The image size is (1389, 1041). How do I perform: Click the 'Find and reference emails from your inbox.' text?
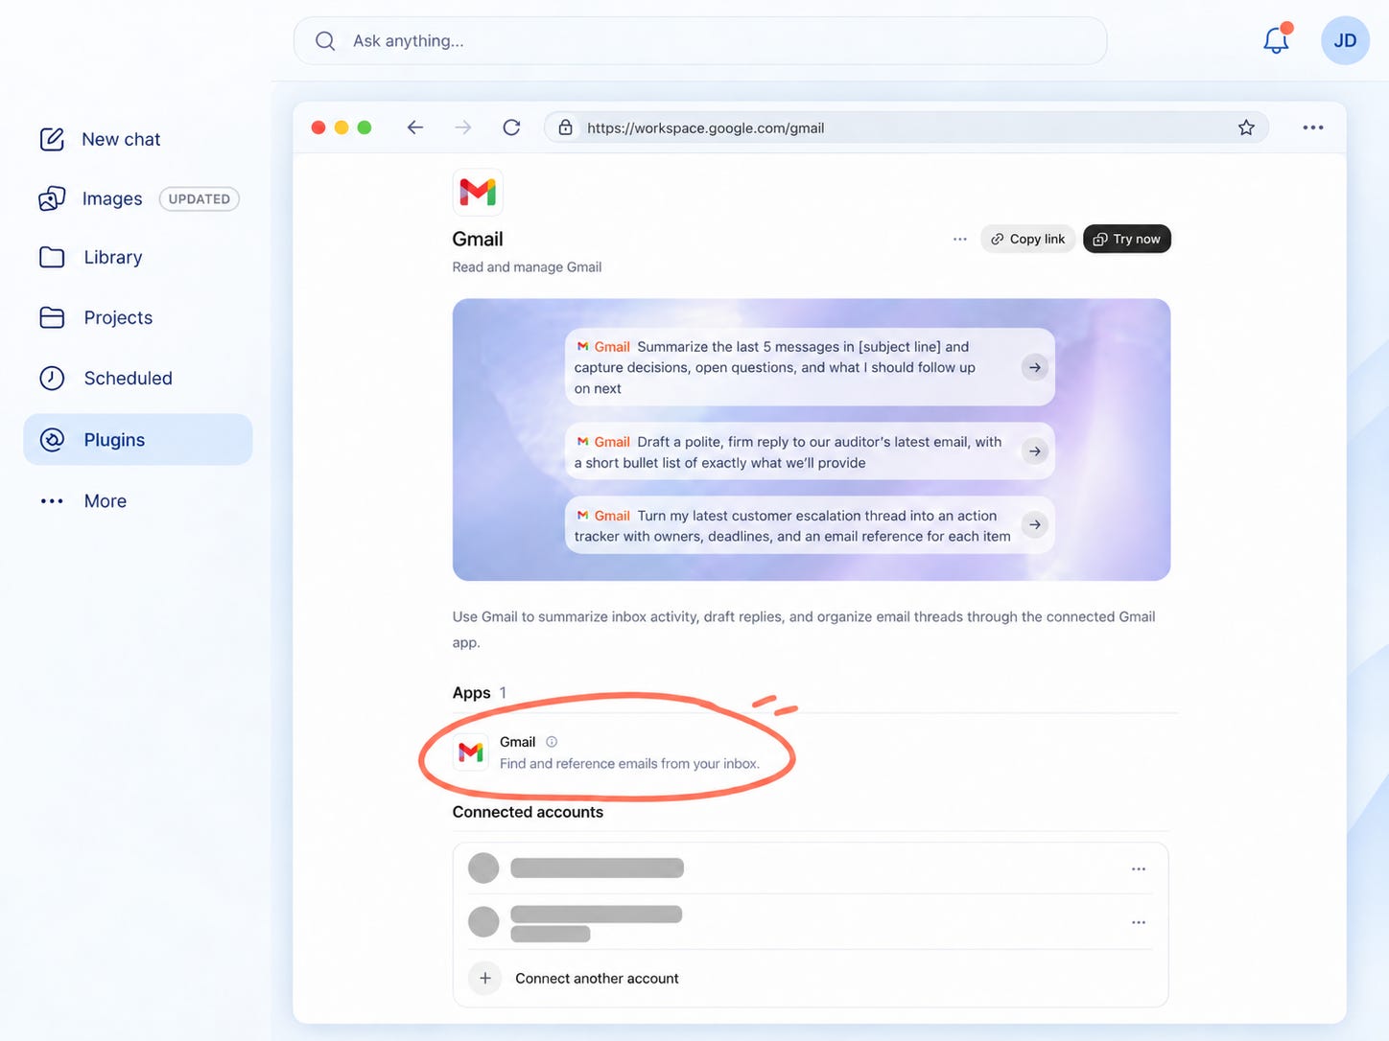point(629,764)
